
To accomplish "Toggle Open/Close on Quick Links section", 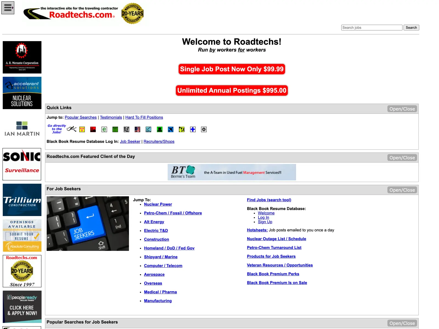I will (402, 109).
